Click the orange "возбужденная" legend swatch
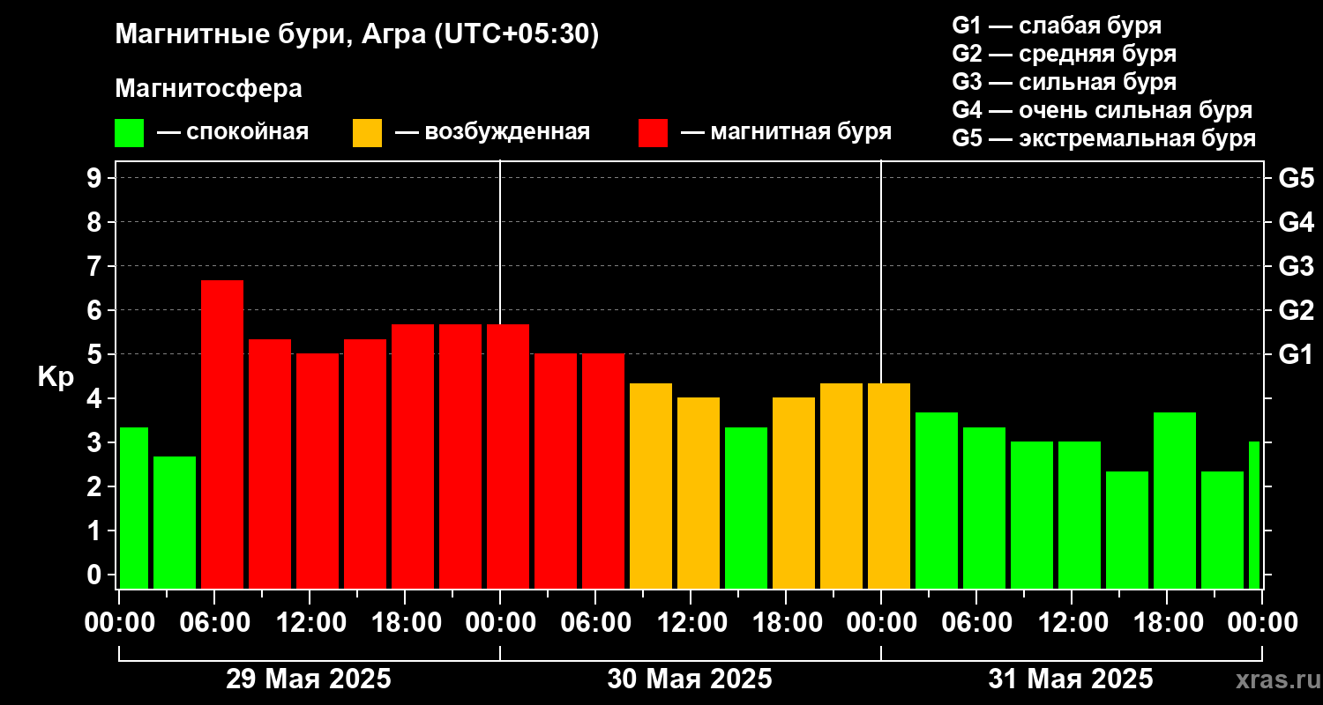 click(367, 133)
